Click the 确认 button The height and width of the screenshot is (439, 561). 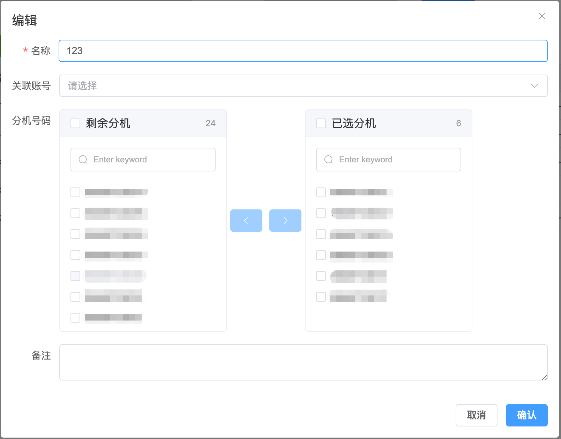tap(526, 415)
